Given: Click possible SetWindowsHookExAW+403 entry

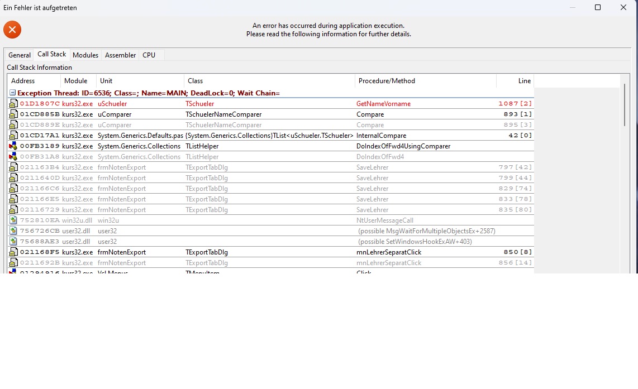Looking at the screenshot, I should (415, 242).
